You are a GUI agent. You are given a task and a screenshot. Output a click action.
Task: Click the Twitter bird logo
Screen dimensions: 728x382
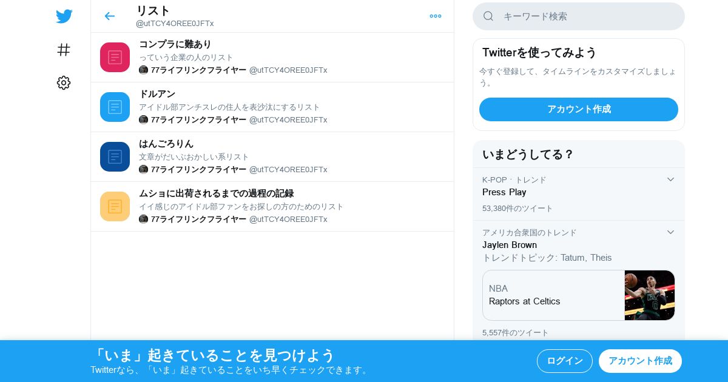pos(64,16)
